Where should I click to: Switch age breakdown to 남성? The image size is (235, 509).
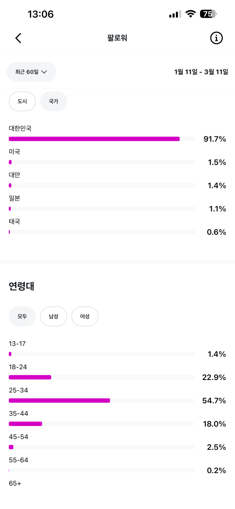54,316
